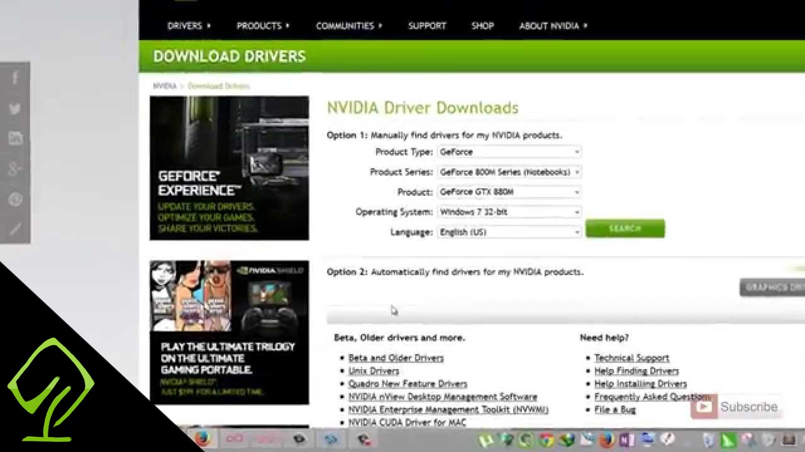Open NVIDIA Enterprise Management Toolkit link

pos(448,409)
